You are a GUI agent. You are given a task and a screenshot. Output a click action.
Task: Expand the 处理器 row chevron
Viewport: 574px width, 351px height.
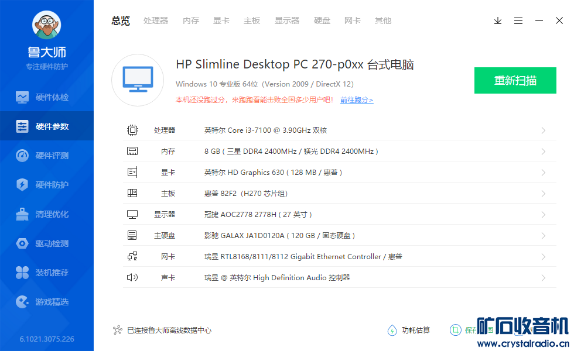point(544,130)
